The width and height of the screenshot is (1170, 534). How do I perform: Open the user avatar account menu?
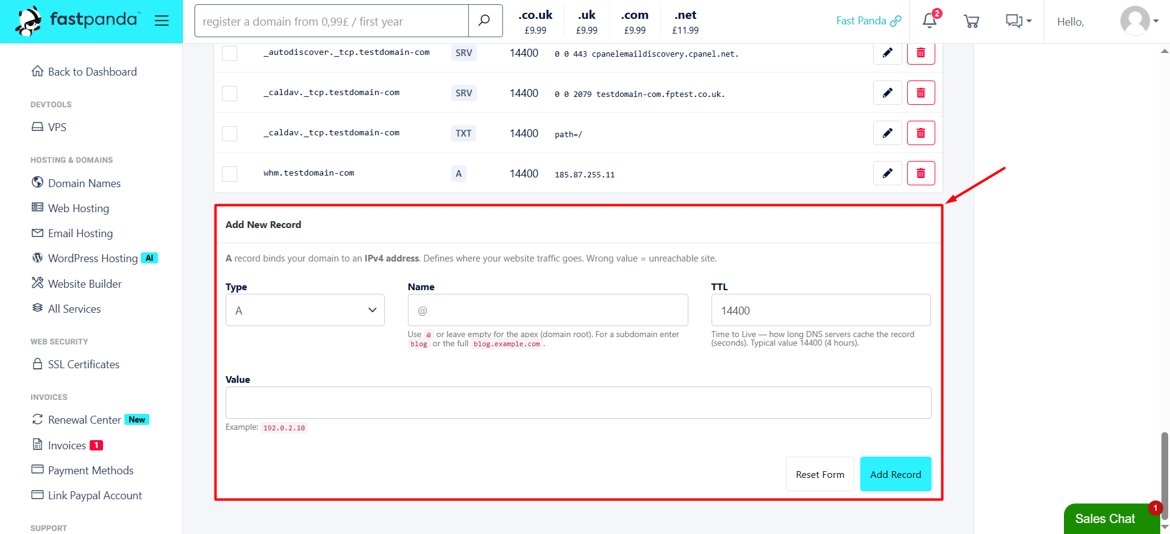click(1139, 21)
